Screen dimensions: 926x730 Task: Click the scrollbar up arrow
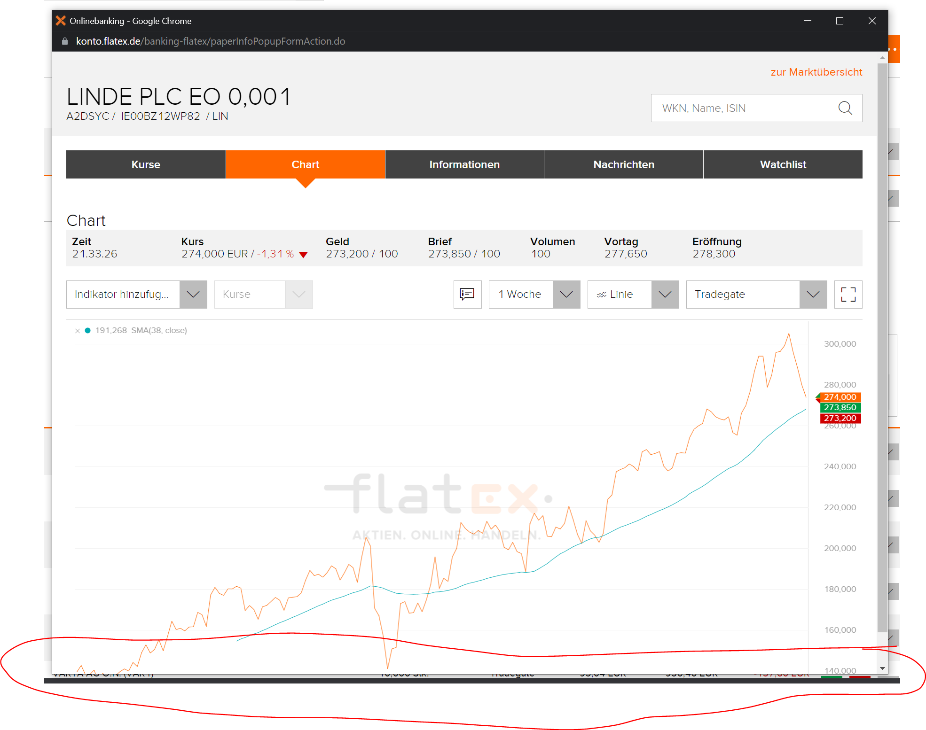click(882, 58)
